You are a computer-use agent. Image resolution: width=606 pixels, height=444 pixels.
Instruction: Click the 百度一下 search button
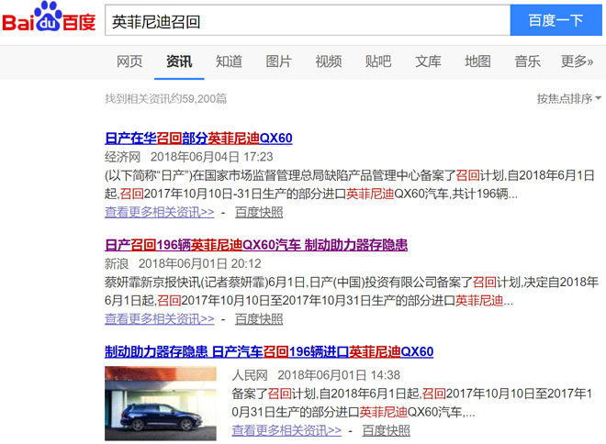[555, 20]
